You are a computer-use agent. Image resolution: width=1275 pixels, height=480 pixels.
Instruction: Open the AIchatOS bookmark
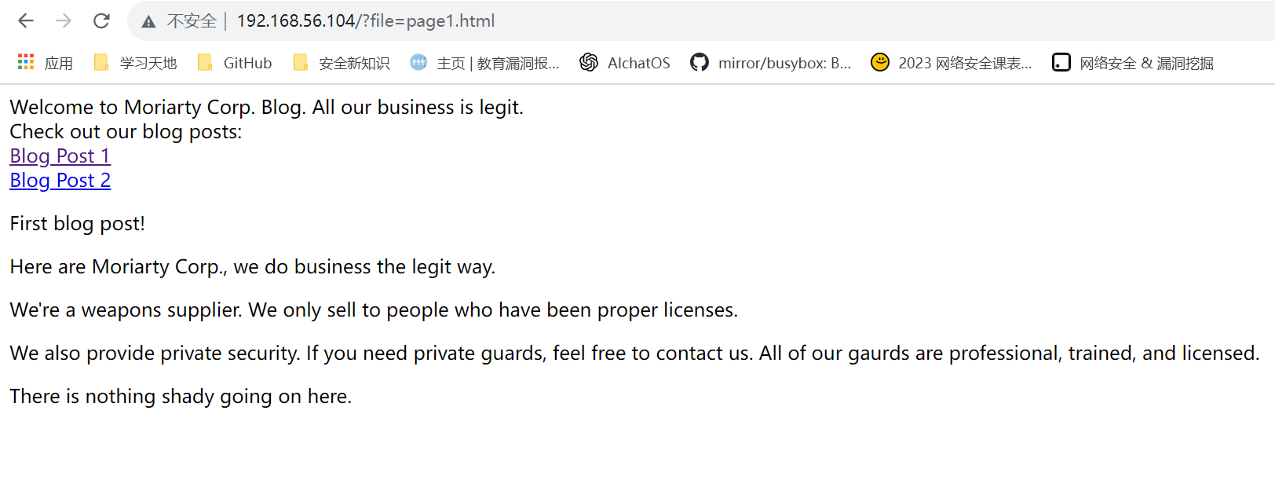(625, 63)
